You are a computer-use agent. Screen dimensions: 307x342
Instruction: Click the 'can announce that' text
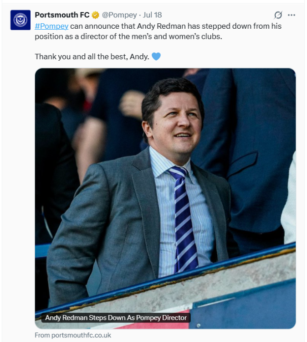point(97,26)
